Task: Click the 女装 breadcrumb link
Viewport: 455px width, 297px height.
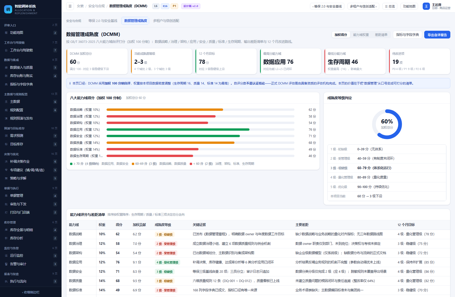Action: [x=80, y=6]
